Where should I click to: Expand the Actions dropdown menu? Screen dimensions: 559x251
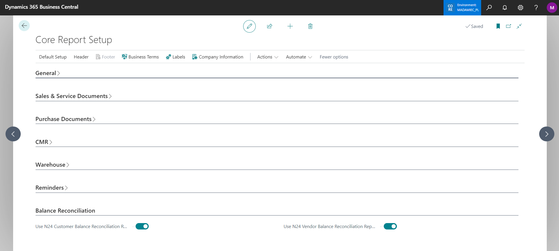(267, 57)
